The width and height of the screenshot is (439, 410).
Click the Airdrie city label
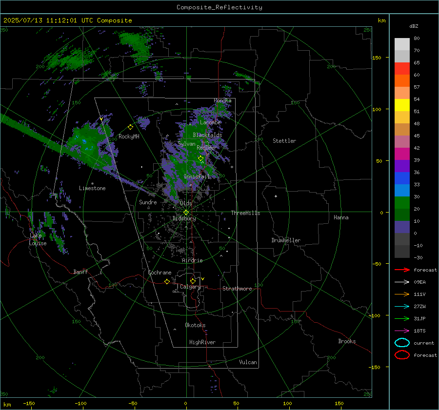click(192, 260)
